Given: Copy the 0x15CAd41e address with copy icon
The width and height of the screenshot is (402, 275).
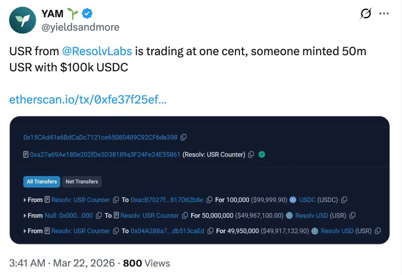Looking at the screenshot, I should (x=183, y=137).
